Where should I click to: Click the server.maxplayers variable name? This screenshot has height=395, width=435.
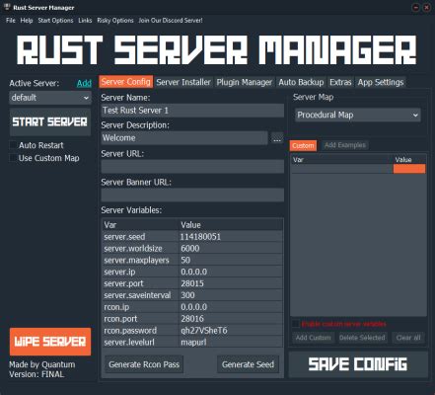[136, 260]
